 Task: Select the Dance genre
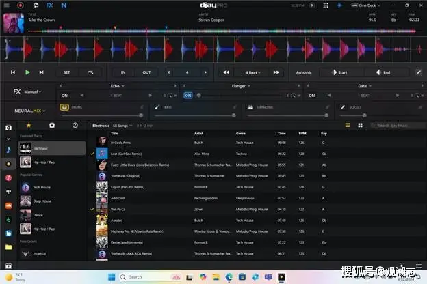tap(52, 215)
